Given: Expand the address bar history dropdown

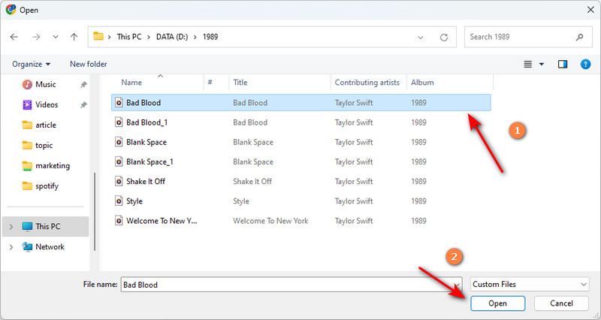Looking at the screenshot, I should pos(421,37).
